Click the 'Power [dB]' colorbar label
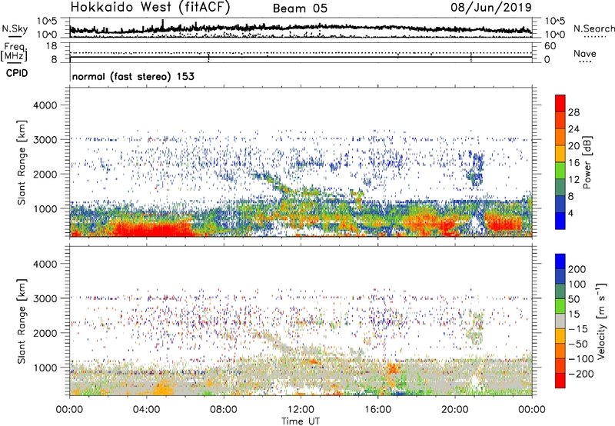Image resolution: width=615 pixels, height=426 pixels. coord(587,162)
